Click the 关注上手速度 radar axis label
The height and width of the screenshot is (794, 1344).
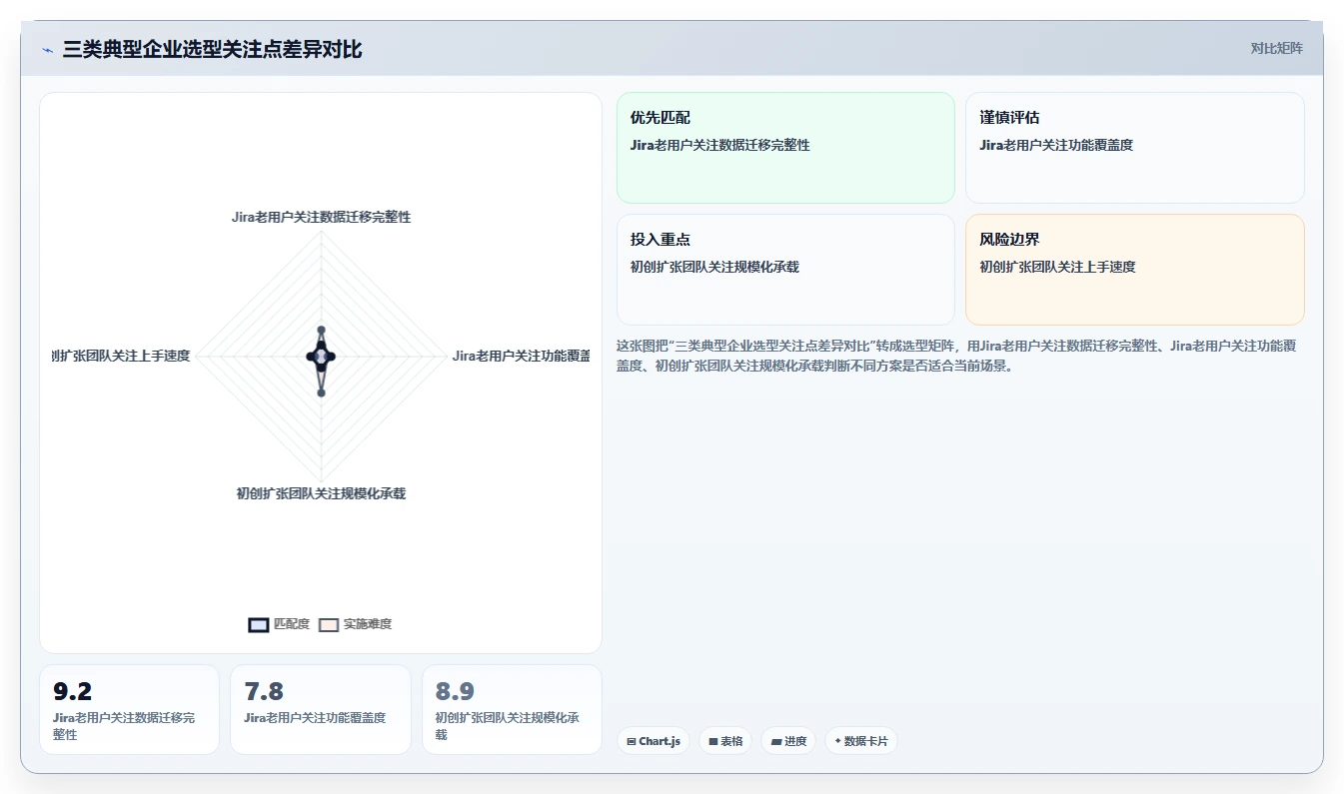(121, 356)
